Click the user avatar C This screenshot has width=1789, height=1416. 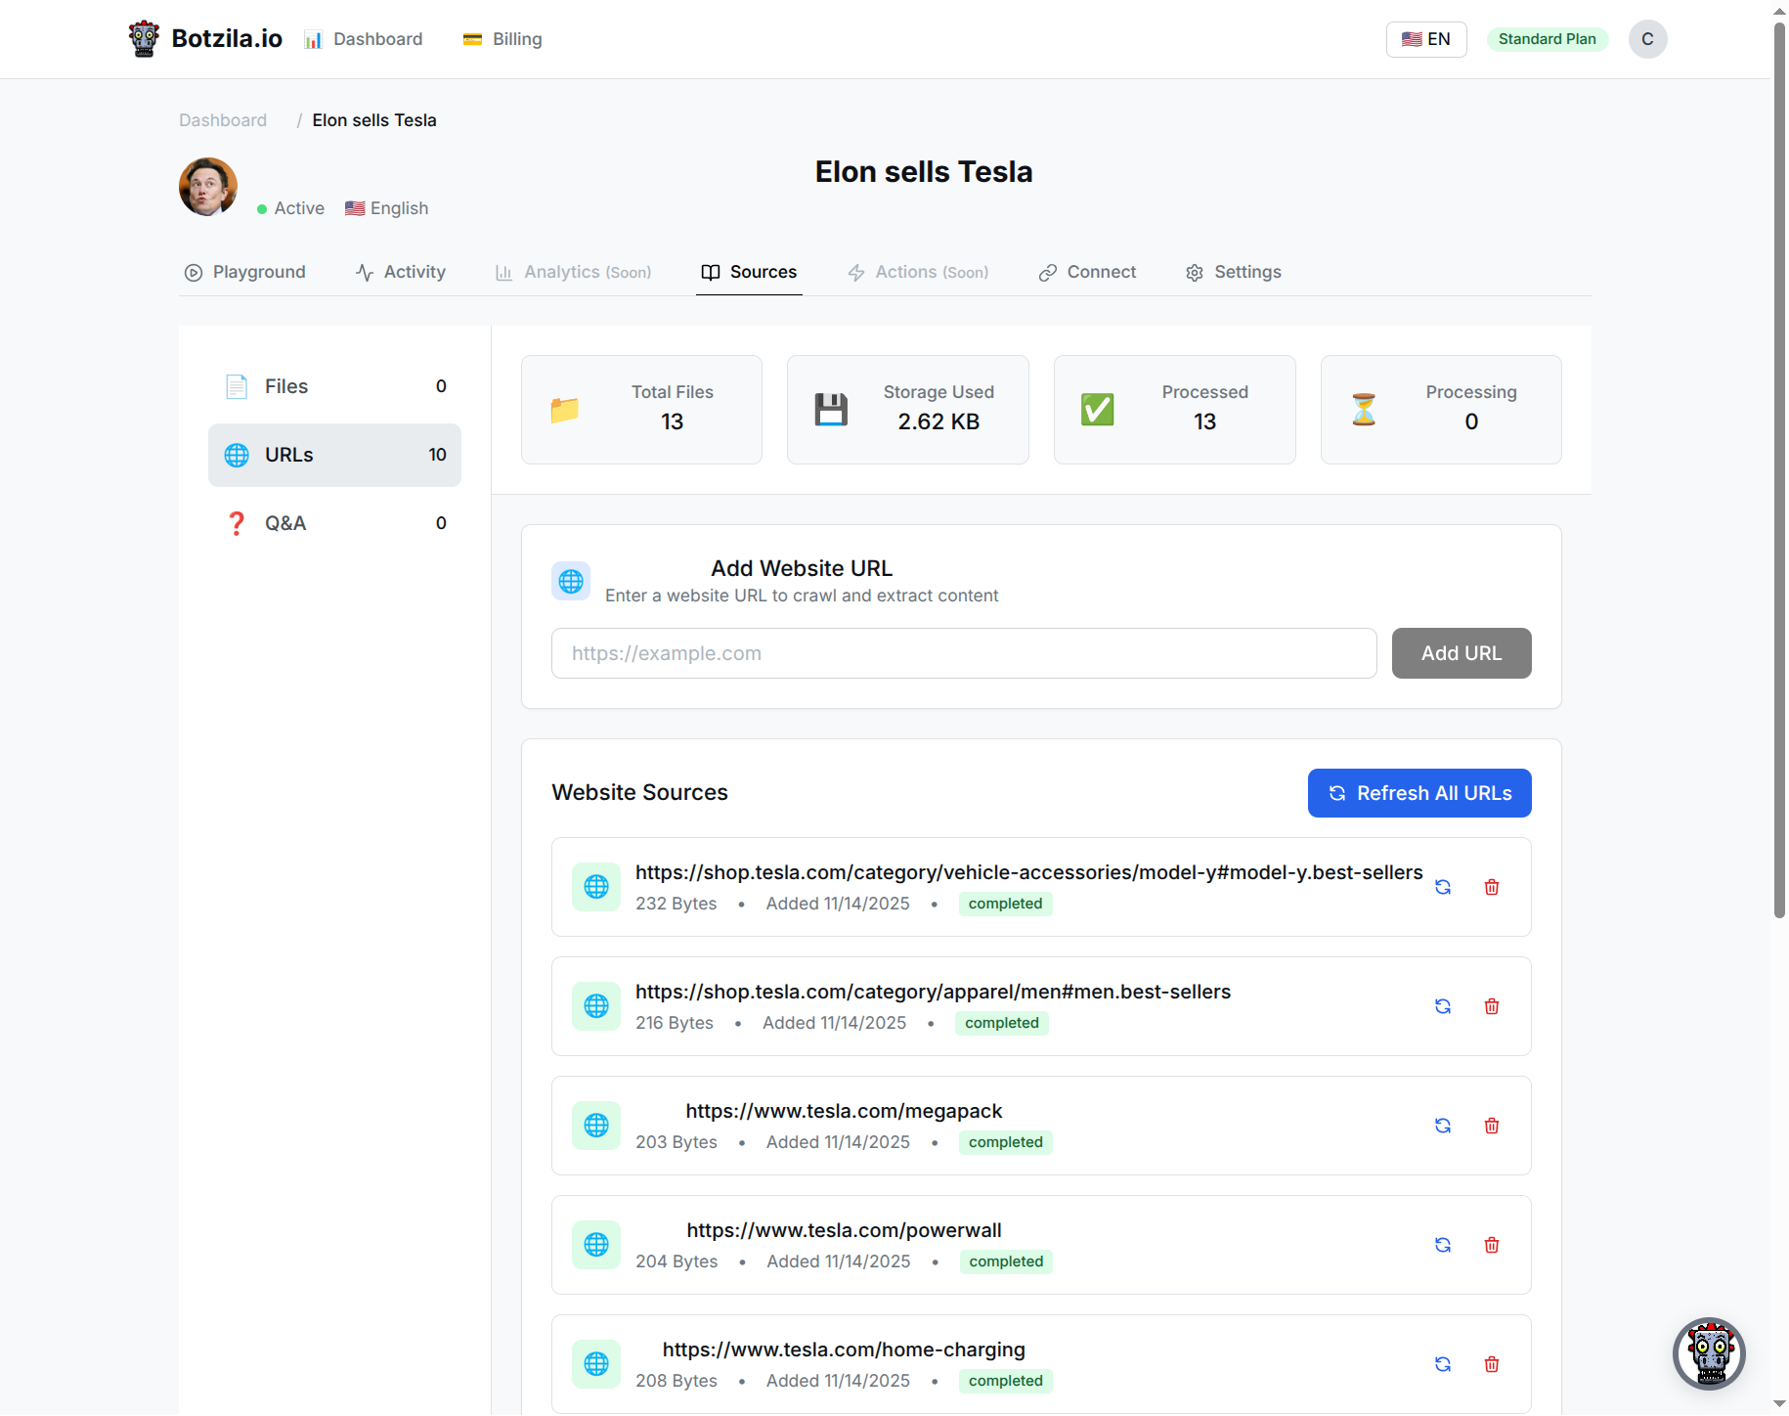(x=1648, y=39)
